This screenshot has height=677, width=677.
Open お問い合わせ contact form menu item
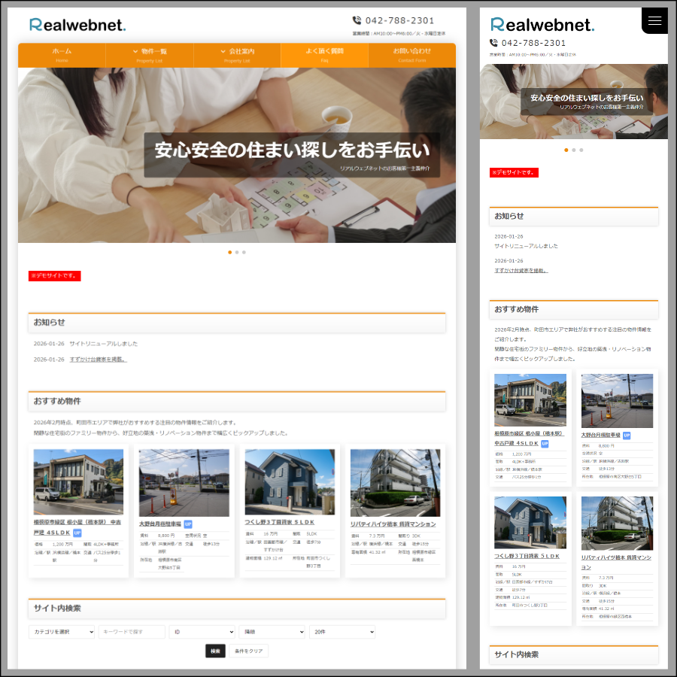[411, 55]
